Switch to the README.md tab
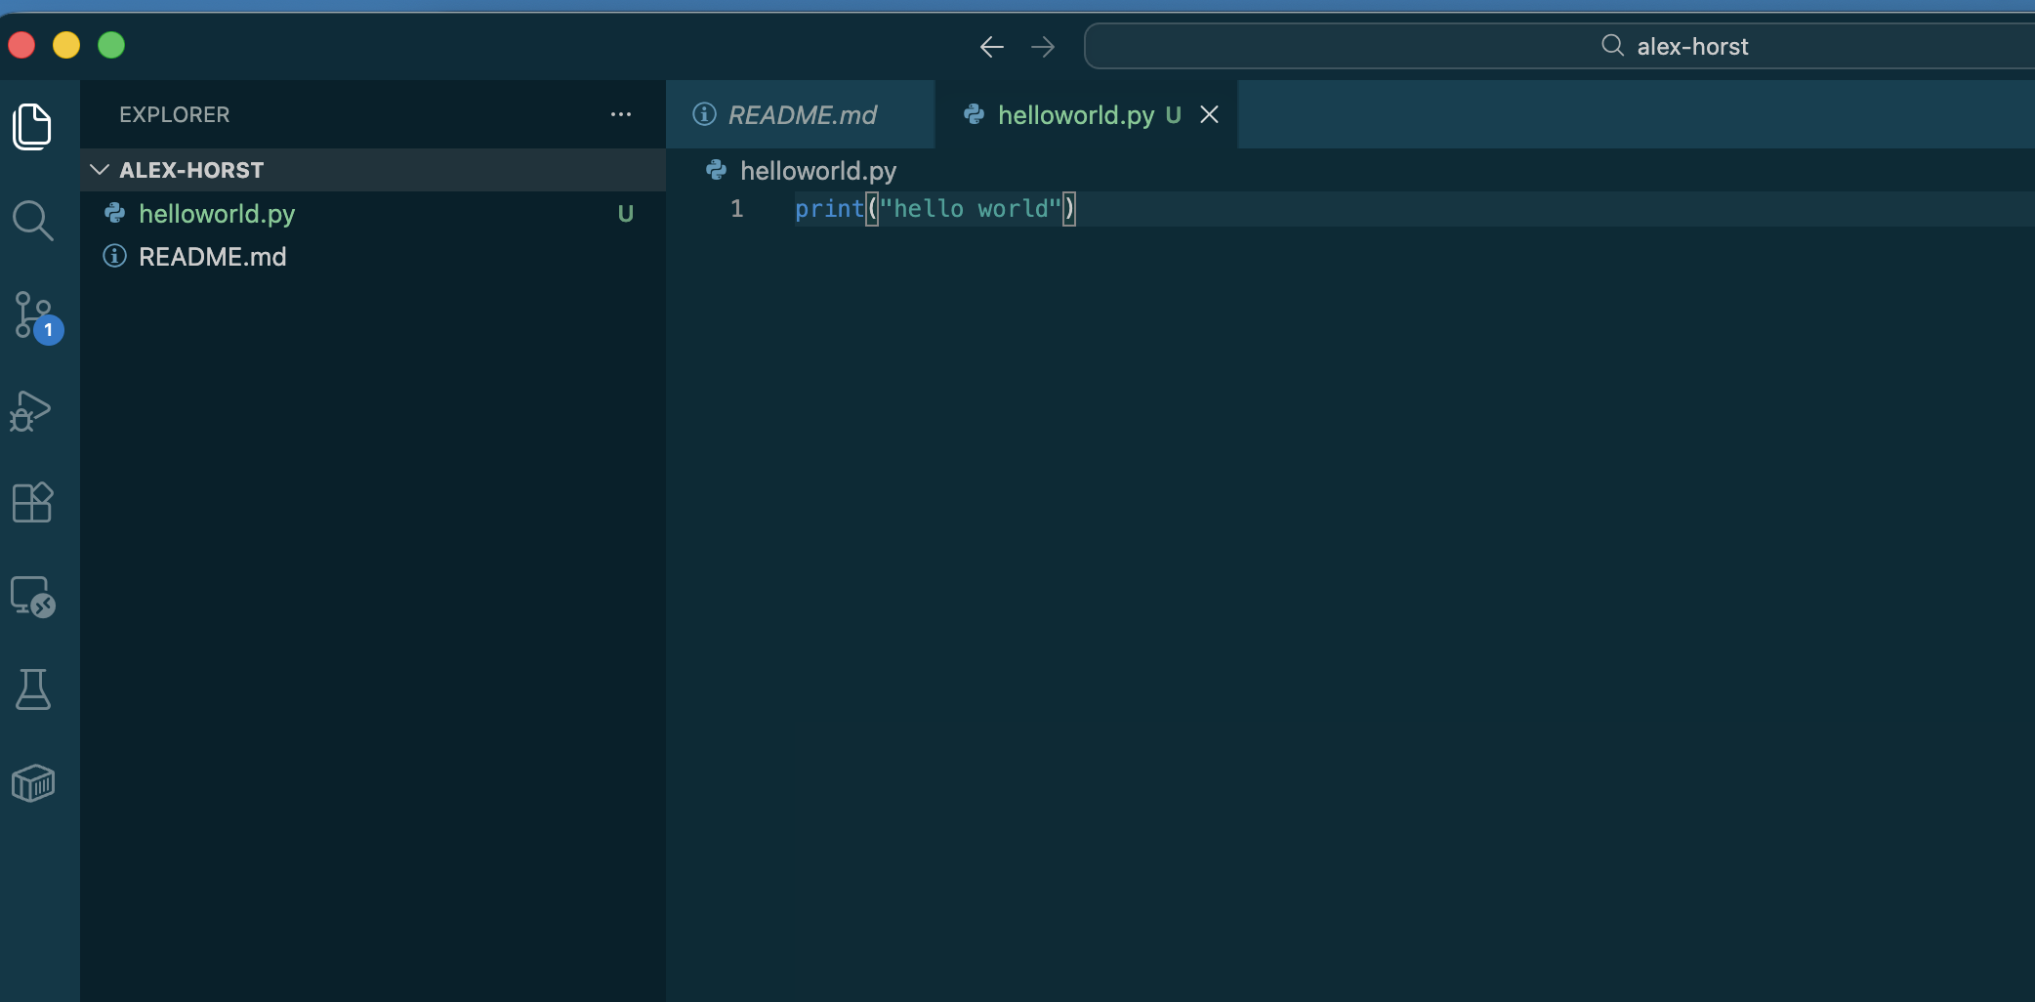The width and height of the screenshot is (2035, 1002). click(801, 114)
